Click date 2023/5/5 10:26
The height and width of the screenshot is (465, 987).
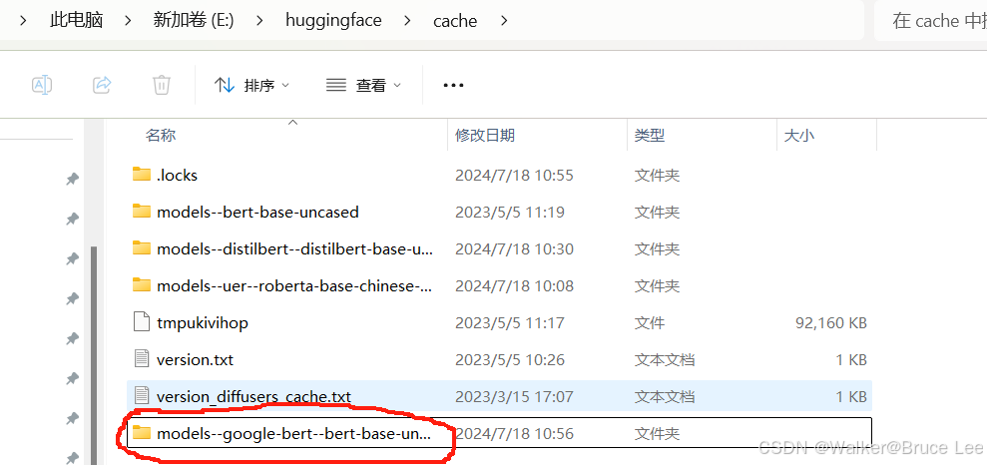(x=510, y=360)
